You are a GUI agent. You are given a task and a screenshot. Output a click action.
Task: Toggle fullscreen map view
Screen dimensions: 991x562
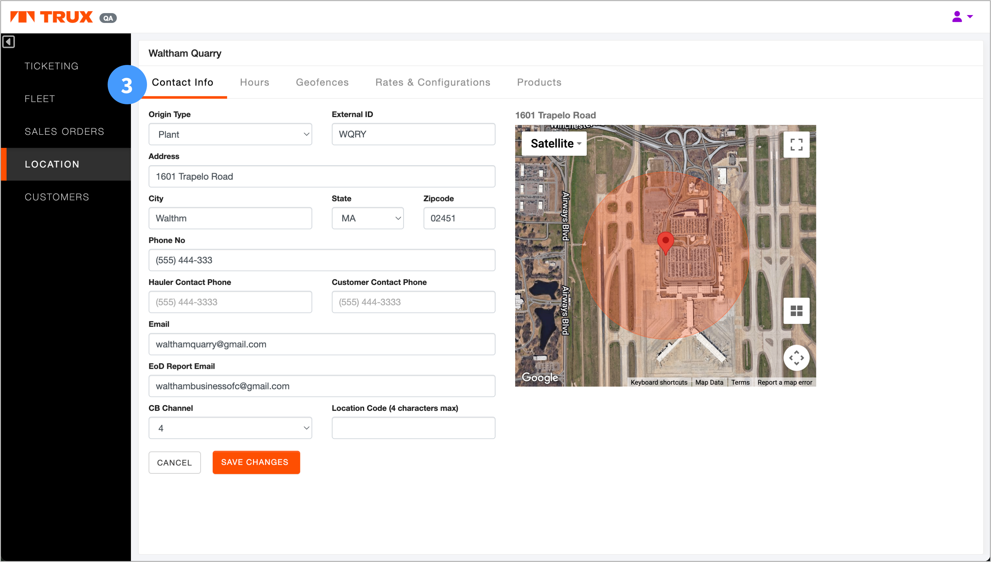[x=796, y=144]
